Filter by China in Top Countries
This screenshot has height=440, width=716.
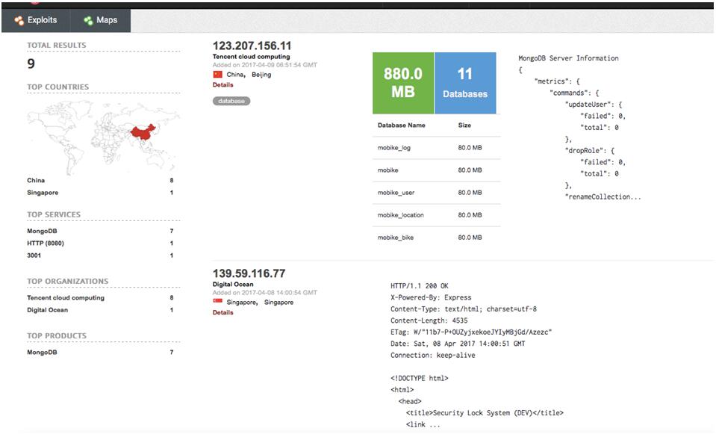click(x=36, y=180)
